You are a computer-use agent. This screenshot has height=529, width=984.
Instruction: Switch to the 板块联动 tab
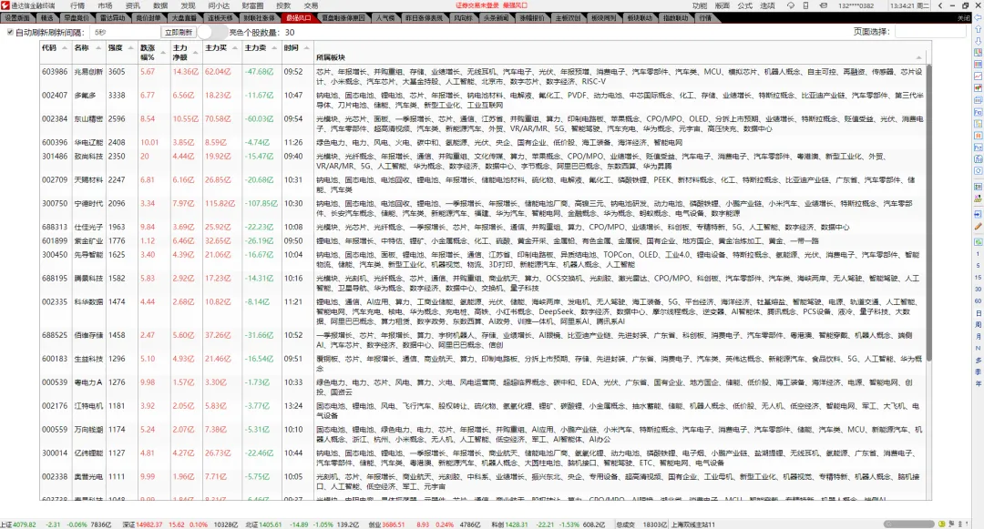click(640, 18)
